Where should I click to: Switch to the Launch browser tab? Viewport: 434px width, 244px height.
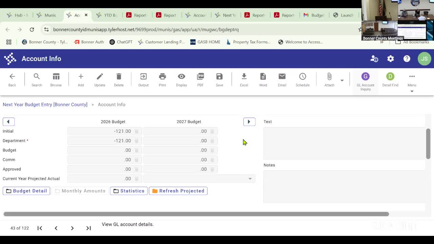click(344, 15)
